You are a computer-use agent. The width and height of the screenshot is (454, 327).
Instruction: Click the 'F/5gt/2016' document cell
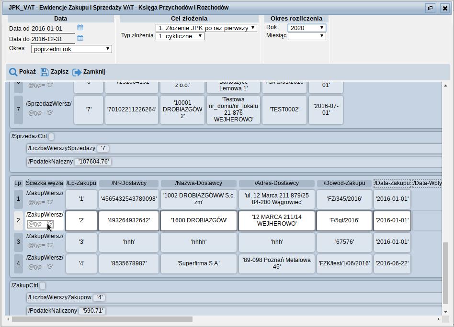[x=344, y=220]
